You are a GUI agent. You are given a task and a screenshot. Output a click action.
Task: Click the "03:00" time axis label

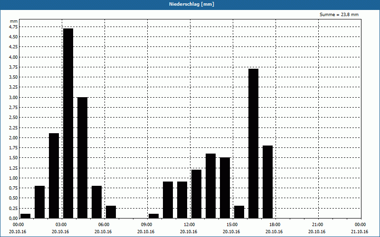62,225
